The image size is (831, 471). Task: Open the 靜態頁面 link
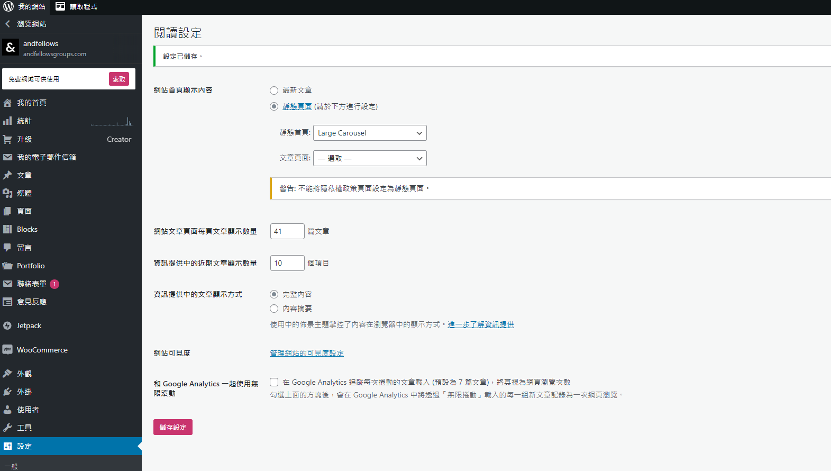pos(297,106)
